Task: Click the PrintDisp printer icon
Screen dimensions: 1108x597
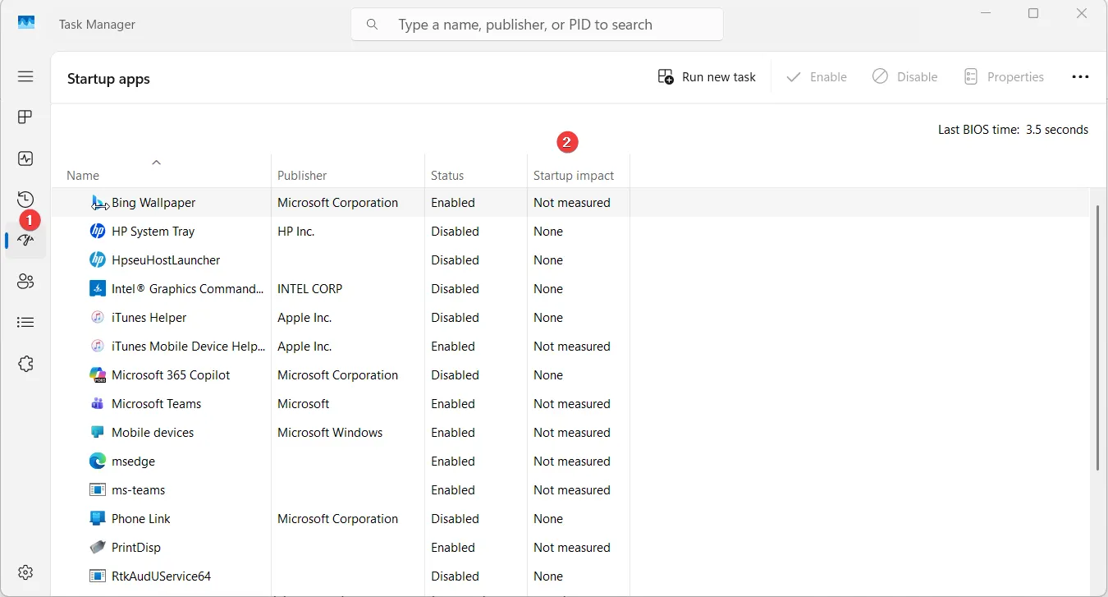Action: pyautogui.click(x=98, y=548)
